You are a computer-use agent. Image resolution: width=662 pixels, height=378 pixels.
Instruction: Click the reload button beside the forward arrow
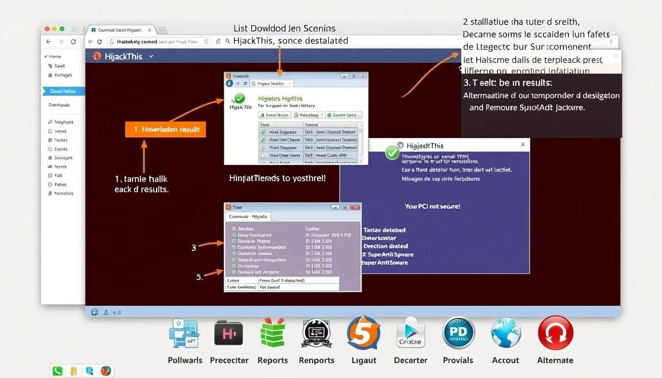pyautogui.click(x=74, y=42)
